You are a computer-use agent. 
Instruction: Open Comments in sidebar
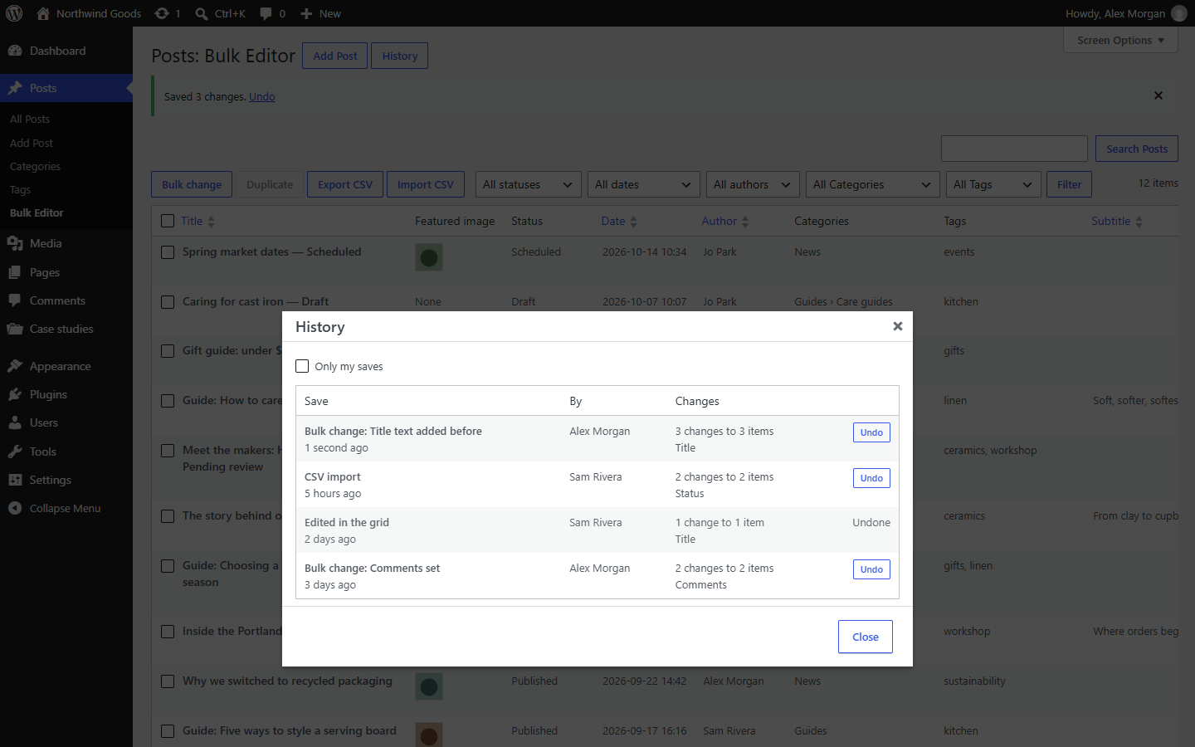(66, 300)
